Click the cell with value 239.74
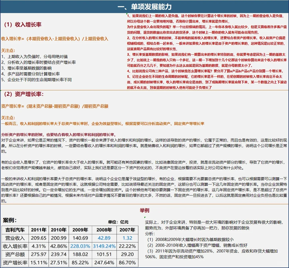This screenshot has height=268, width=289. coord(59,254)
